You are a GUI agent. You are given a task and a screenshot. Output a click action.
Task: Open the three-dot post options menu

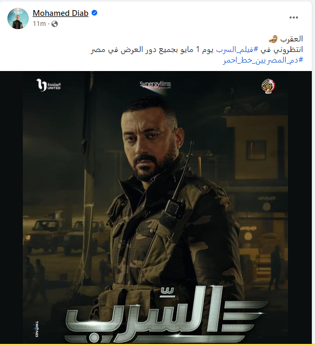click(294, 17)
